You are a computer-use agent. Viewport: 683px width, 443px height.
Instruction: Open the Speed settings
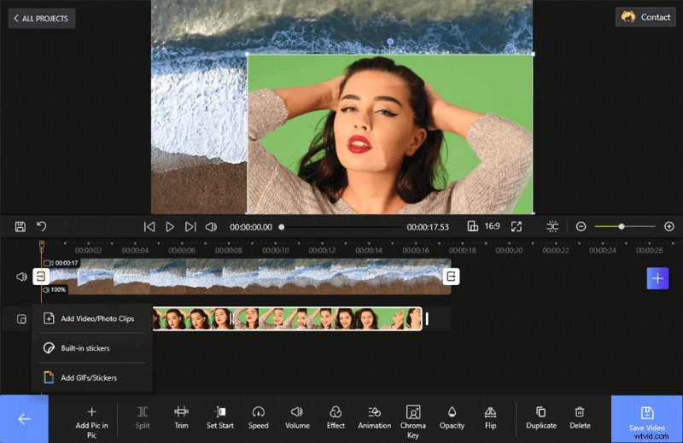[259, 417]
